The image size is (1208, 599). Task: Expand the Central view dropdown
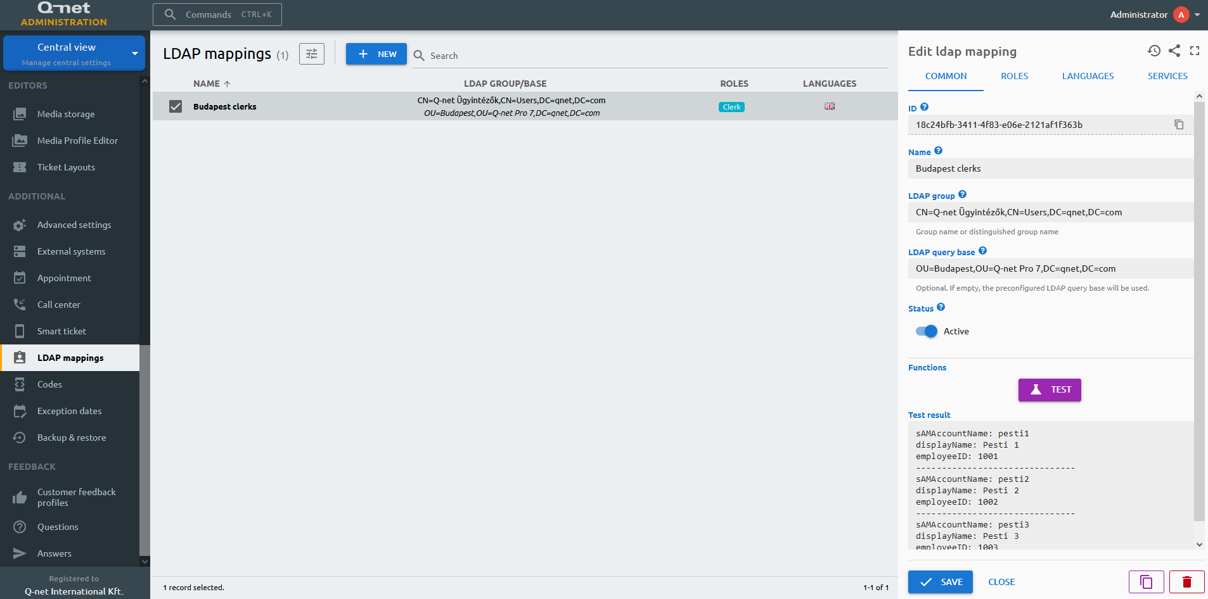click(x=135, y=53)
